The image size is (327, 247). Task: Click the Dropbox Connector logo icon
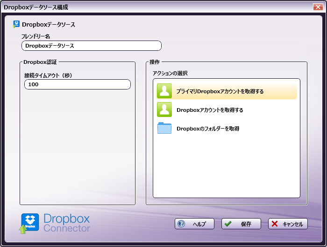pos(29,224)
